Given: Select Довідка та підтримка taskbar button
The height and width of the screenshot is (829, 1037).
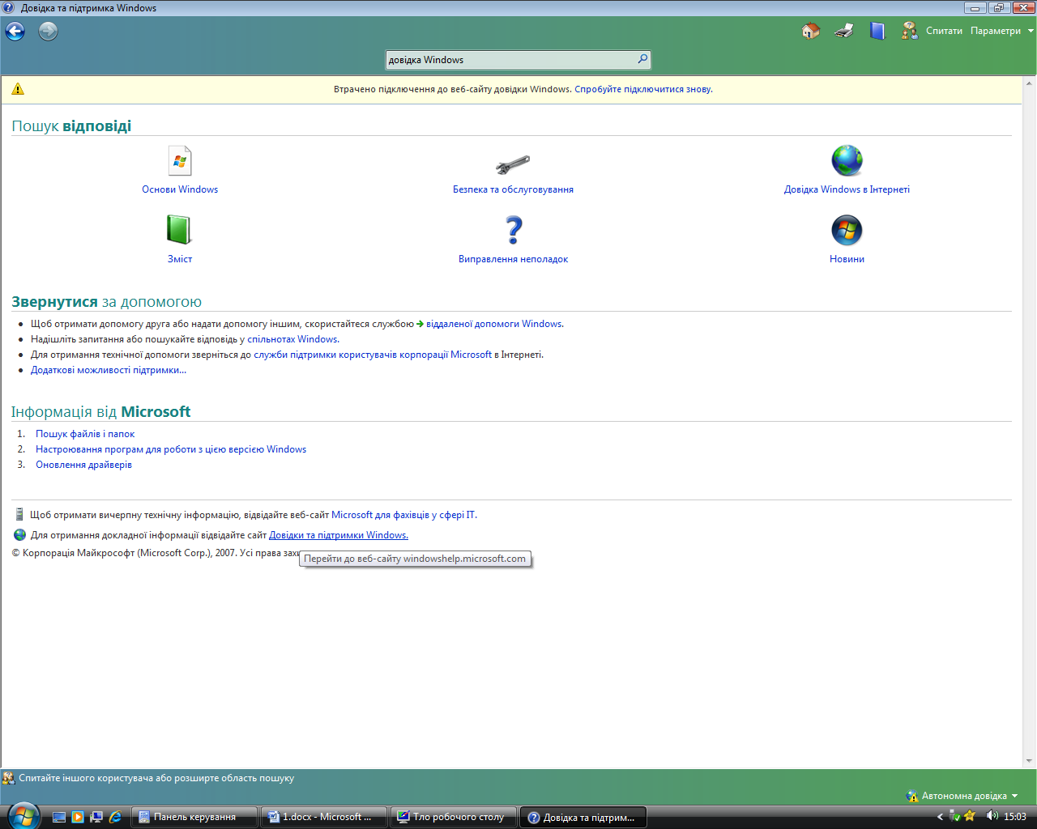Looking at the screenshot, I should pos(583,817).
